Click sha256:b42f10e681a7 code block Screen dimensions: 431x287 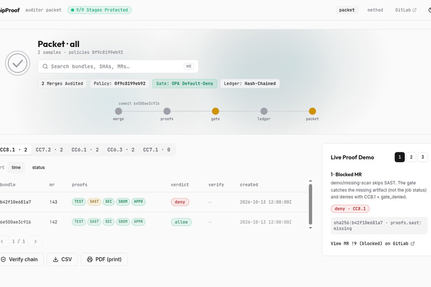pos(379,226)
